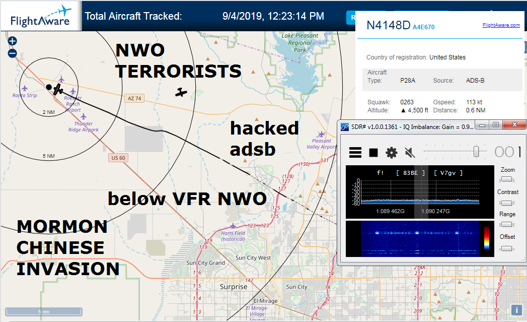Adjust the SDR# volume slider

click(476, 151)
